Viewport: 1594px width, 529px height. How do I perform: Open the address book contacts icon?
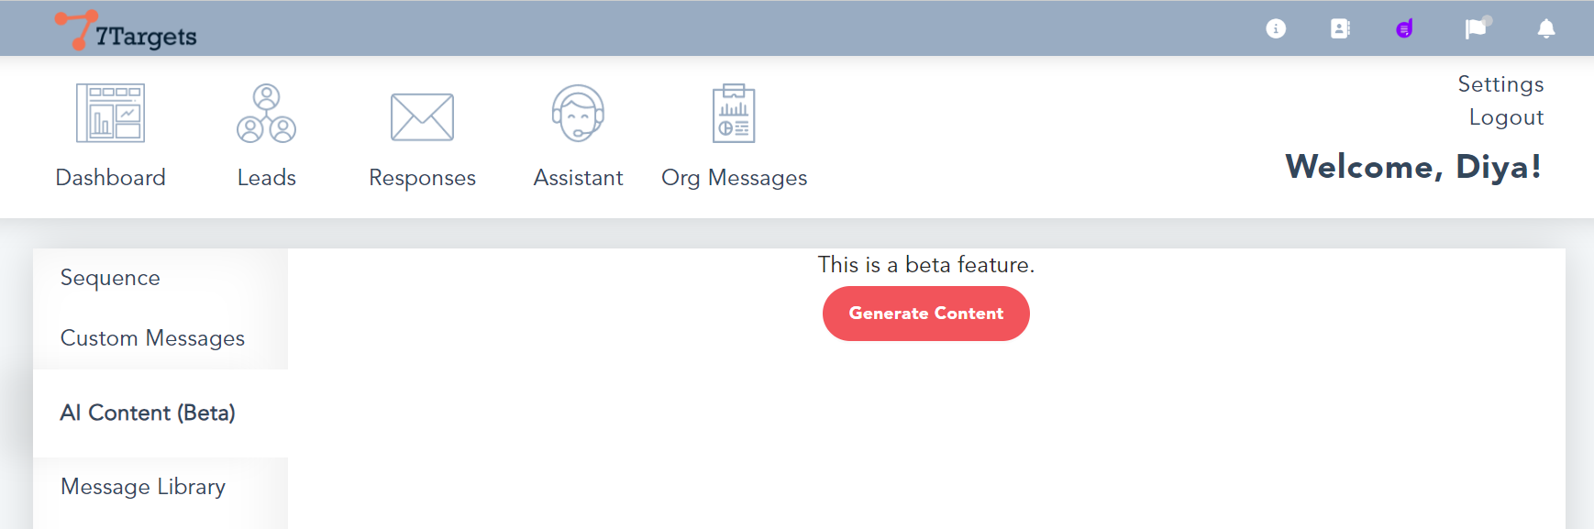click(1340, 28)
